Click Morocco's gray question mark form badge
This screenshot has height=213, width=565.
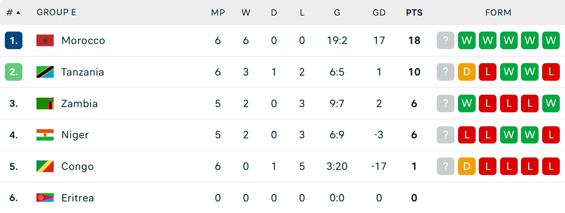[446, 40]
